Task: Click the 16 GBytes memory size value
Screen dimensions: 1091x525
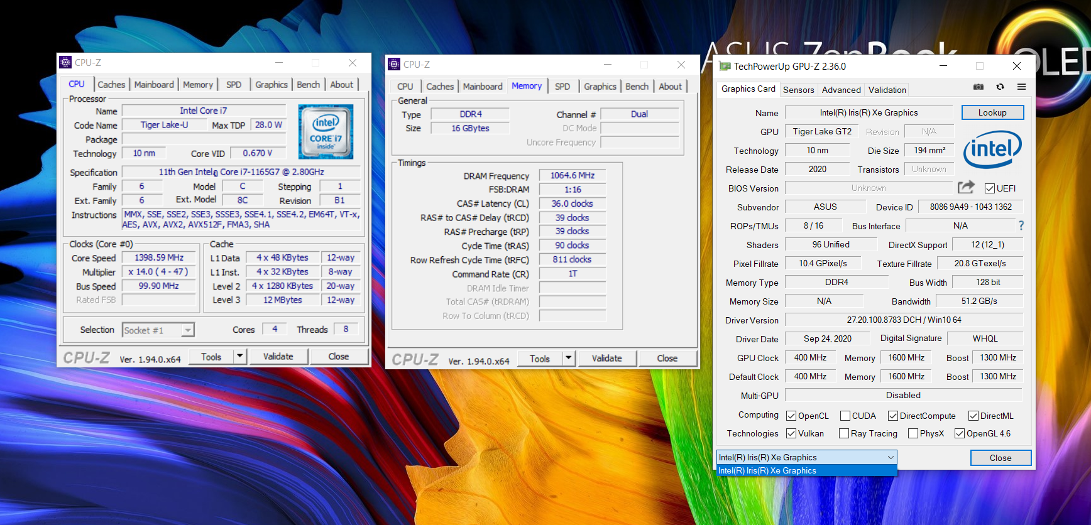Action: tap(470, 127)
